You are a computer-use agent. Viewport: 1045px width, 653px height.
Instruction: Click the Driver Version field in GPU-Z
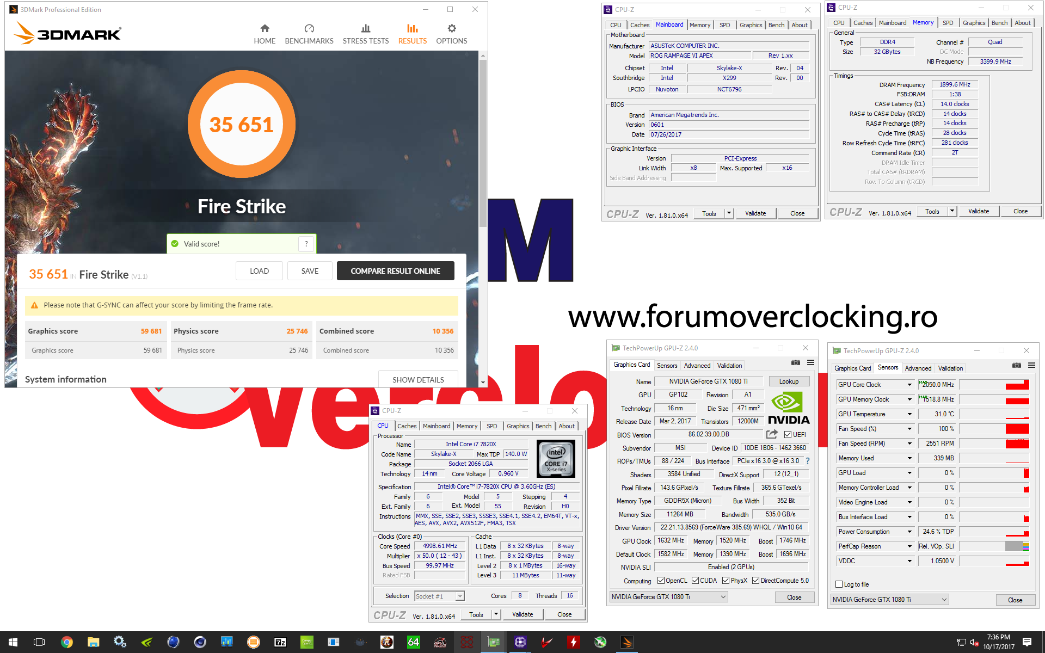(731, 527)
